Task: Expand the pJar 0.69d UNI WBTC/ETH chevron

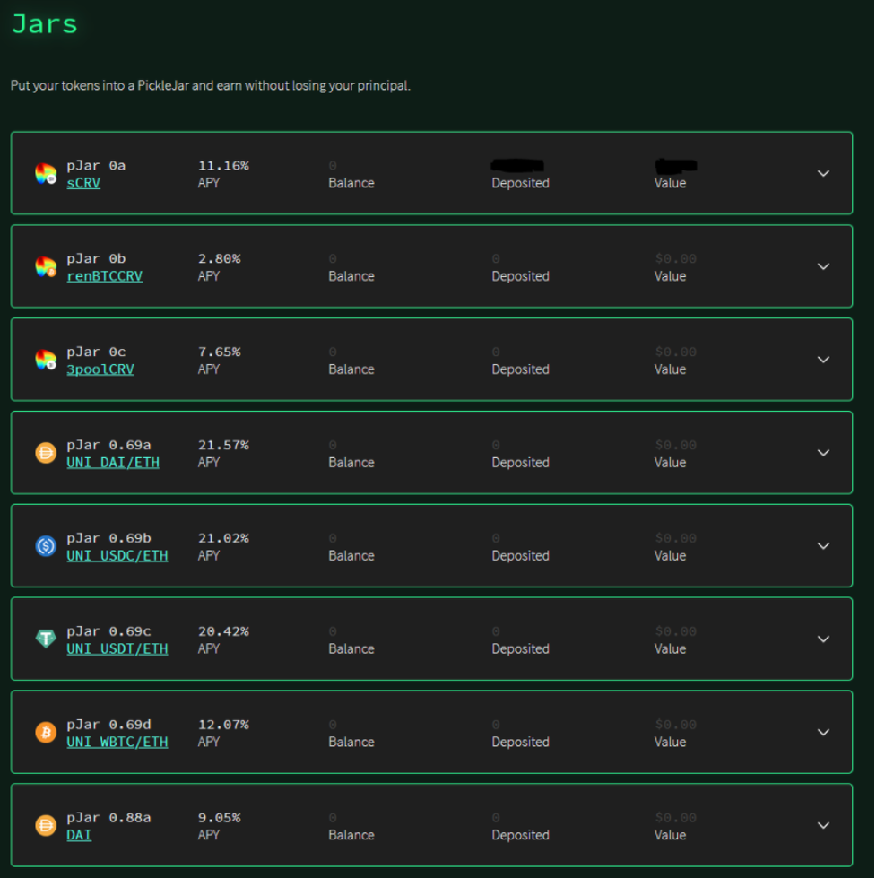Action: pos(823,732)
